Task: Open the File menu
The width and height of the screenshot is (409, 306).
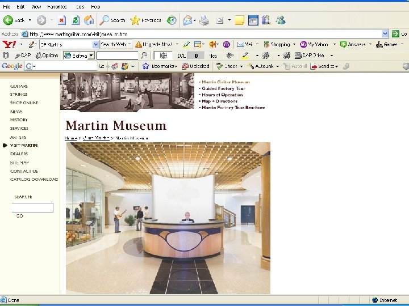Action: (6, 7)
